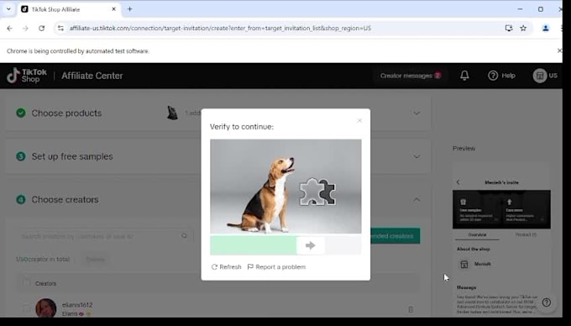This screenshot has height=326, width=571.
Task: Switch to the Overview tab in Preview
Action: click(x=477, y=235)
